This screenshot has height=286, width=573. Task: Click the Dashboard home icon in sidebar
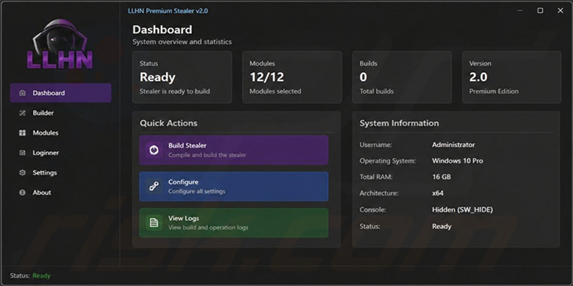[x=22, y=93]
